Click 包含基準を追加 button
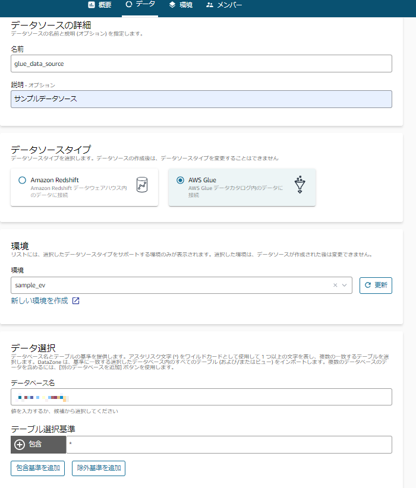 pos(37,468)
